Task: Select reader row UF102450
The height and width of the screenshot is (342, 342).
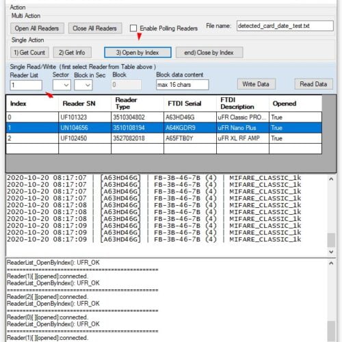Action: (164, 138)
